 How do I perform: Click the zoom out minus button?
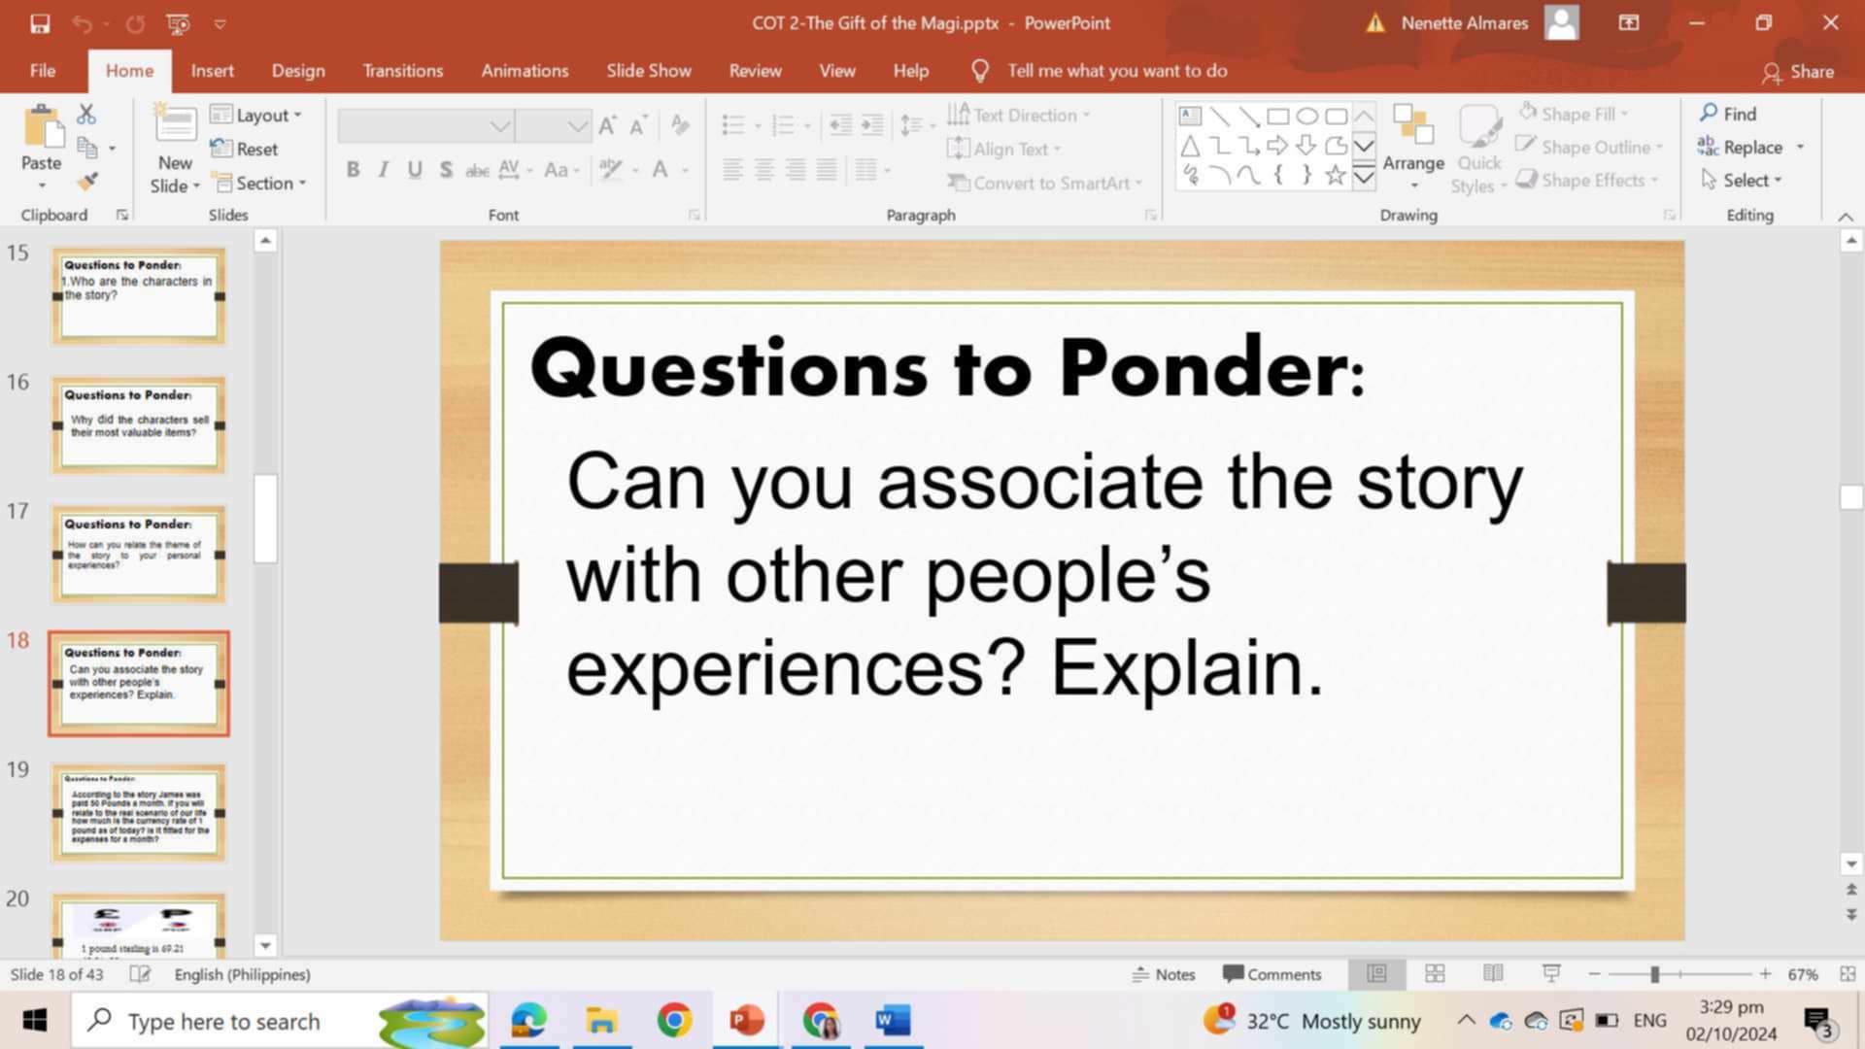tap(1594, 974)
